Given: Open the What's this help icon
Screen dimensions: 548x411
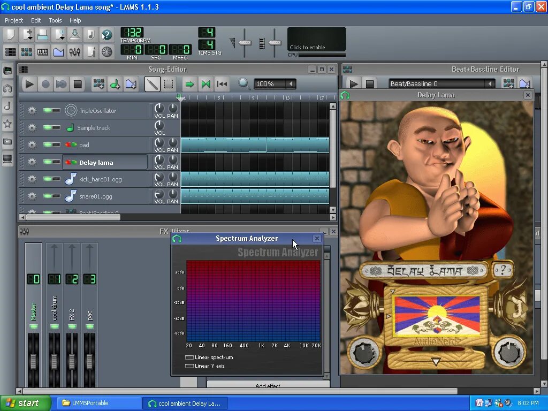Looking at the screenshot, I should (x=106, y=35).
